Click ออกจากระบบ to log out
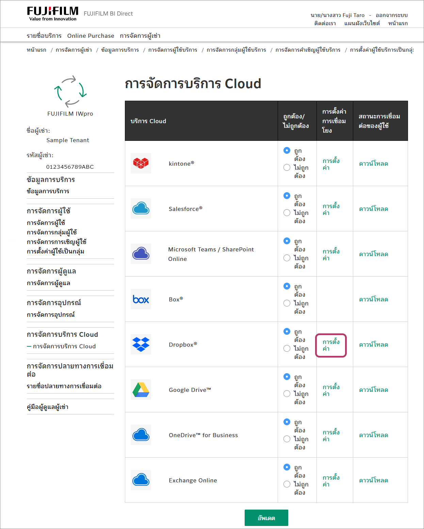 [x=392, y=15]
